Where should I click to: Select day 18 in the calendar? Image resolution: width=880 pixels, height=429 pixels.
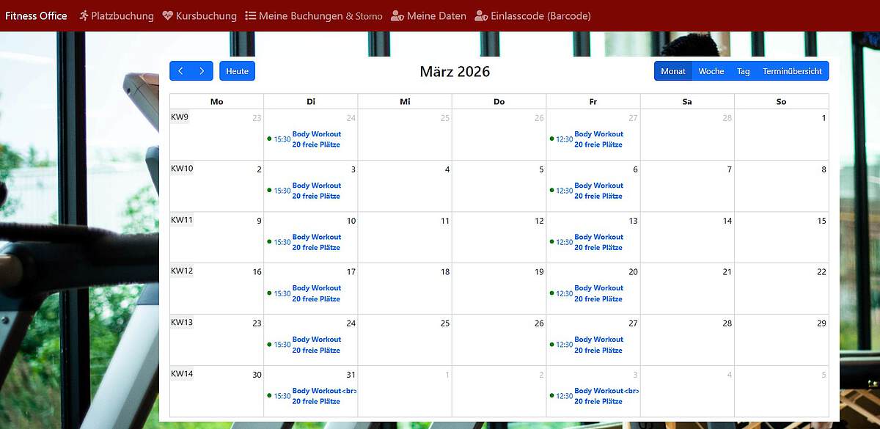[444, 272]
